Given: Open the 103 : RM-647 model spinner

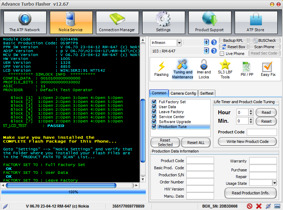Looking at the screenshot, I should (206, 51).
